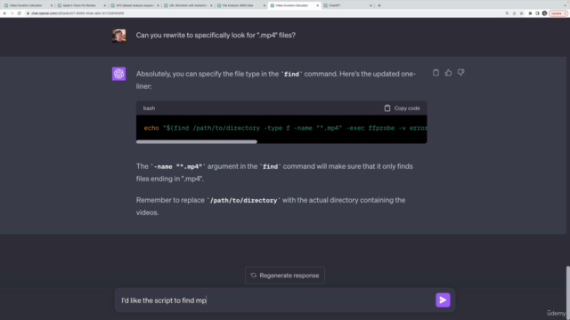The image size is (570, 320).
Task: Click the Regenerate response button
Action: pyautogui.click(x=285, y=276)
